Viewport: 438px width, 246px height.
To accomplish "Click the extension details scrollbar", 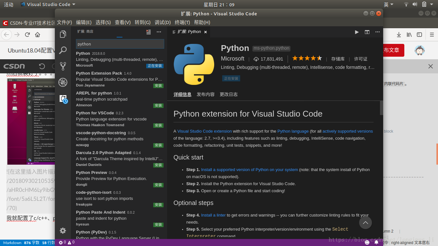I will pyautogui.click(x=382, y=108).
